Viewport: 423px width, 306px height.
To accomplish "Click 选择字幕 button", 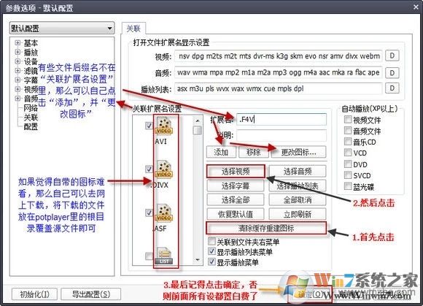I will 236,185.
